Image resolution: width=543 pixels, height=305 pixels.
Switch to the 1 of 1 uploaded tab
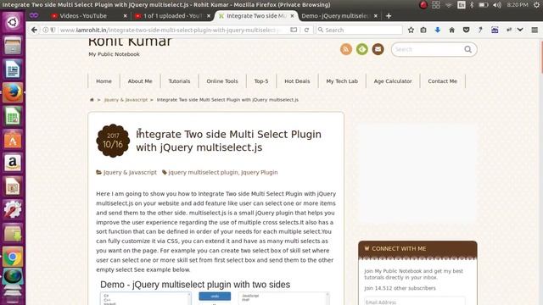pos(172,16)
